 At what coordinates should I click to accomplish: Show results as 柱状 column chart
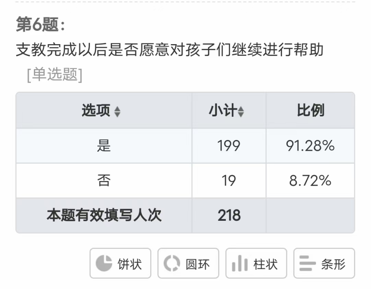(x=256, y=264)
